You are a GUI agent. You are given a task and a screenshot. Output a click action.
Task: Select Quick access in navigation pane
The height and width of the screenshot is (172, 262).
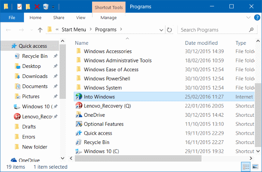[x=30, y=46]
